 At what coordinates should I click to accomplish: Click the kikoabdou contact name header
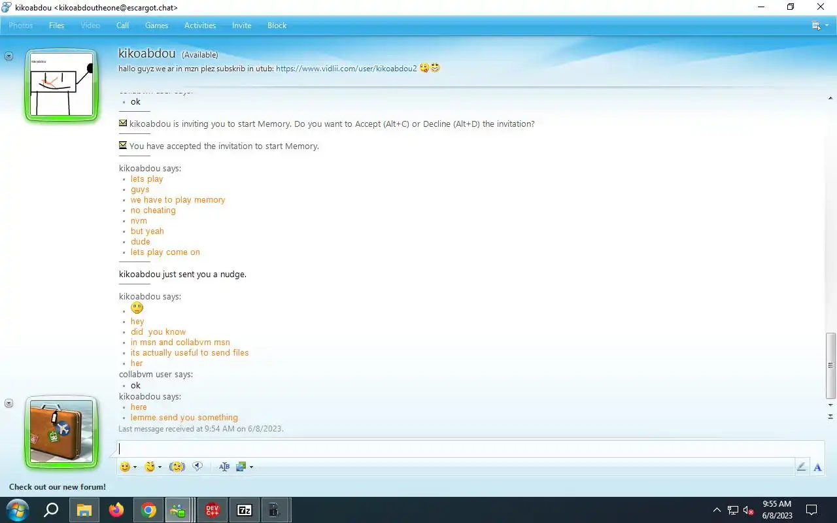click(x=147, y=53)
